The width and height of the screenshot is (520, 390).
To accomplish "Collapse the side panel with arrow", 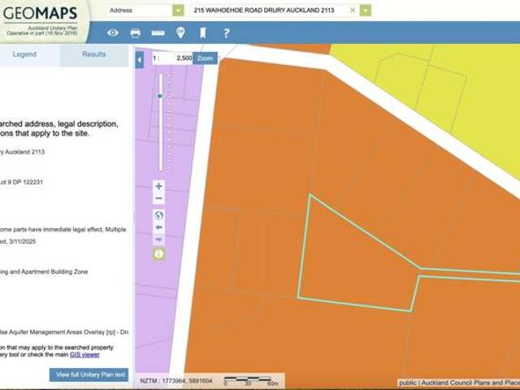I will (140, 59).
